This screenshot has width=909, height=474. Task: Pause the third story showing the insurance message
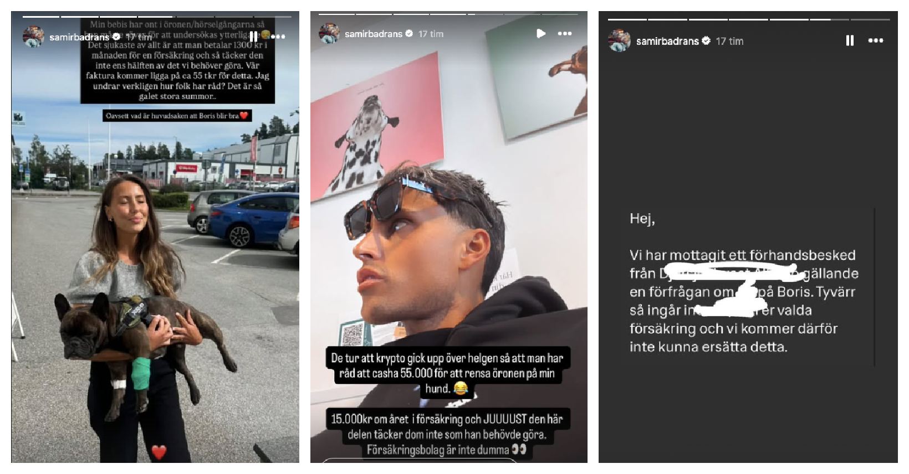[x=850, y=40]
